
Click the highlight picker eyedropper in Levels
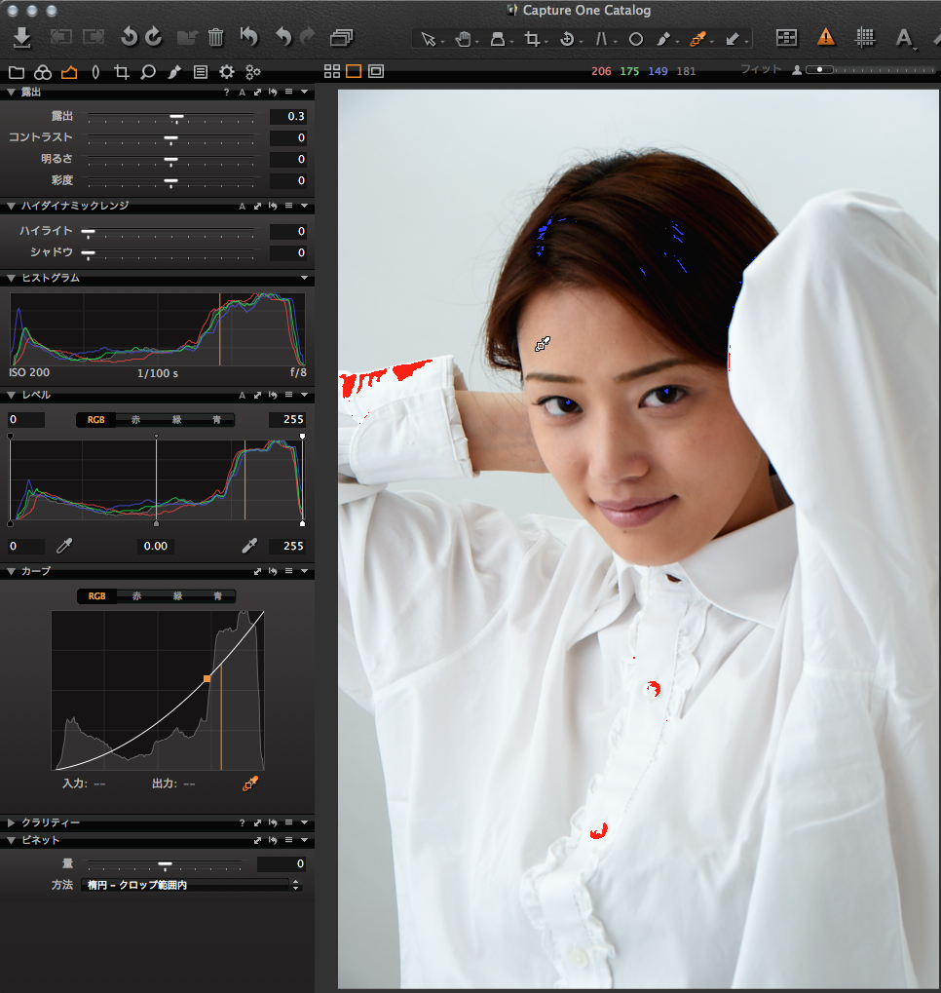[249, 546]
